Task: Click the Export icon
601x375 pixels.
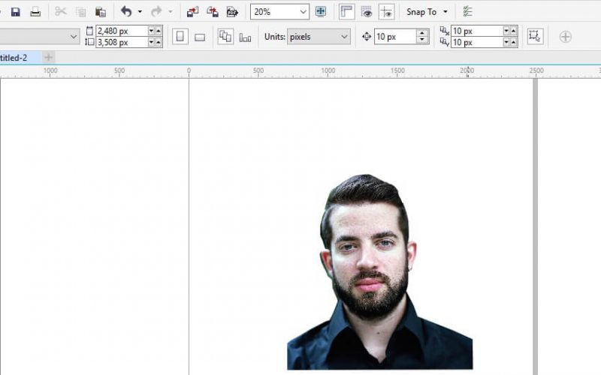Action: (x=213, y=12)
